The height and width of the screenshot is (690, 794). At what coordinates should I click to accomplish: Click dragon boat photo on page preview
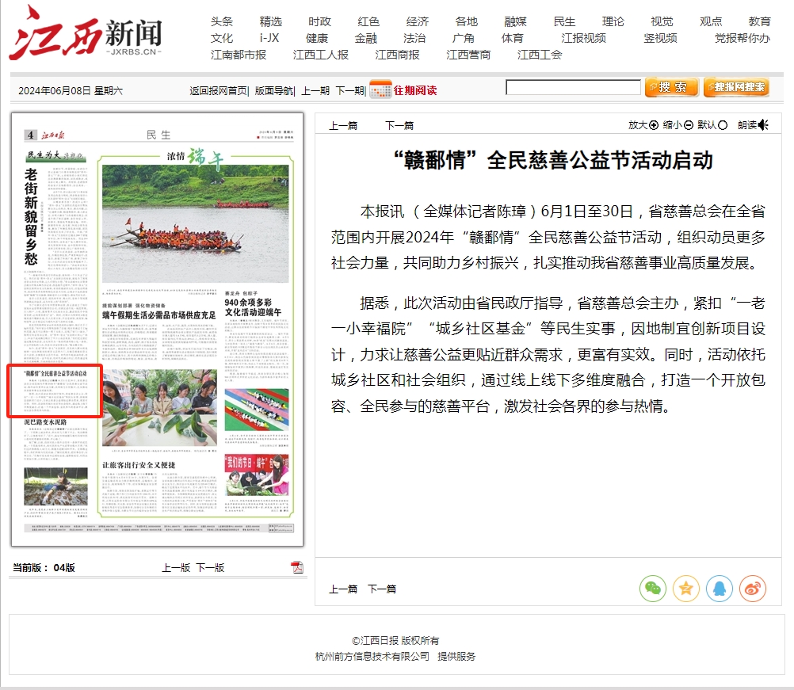coord(195,212)
